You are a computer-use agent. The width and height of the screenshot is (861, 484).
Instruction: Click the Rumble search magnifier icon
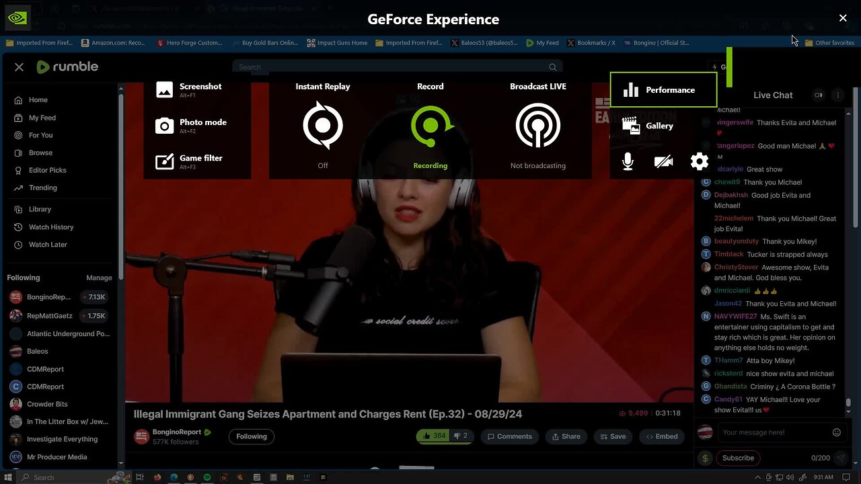[x=553, y=67]
